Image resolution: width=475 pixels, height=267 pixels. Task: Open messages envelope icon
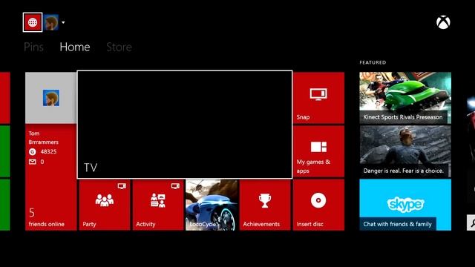[33, 162]
